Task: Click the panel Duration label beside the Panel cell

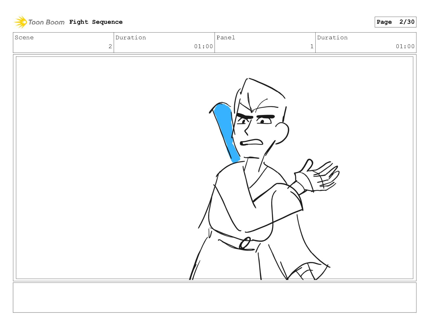Action: [x=332, y=37]
